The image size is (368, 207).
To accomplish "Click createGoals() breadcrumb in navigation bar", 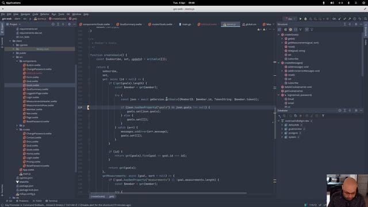I will click(x=57, y=19).
